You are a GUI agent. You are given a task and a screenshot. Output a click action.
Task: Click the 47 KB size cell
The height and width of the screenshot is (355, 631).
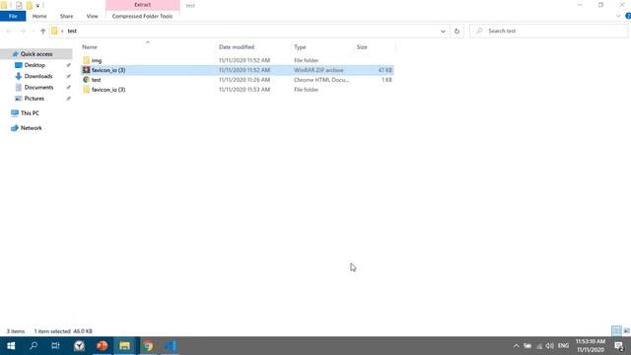[386, 70]
